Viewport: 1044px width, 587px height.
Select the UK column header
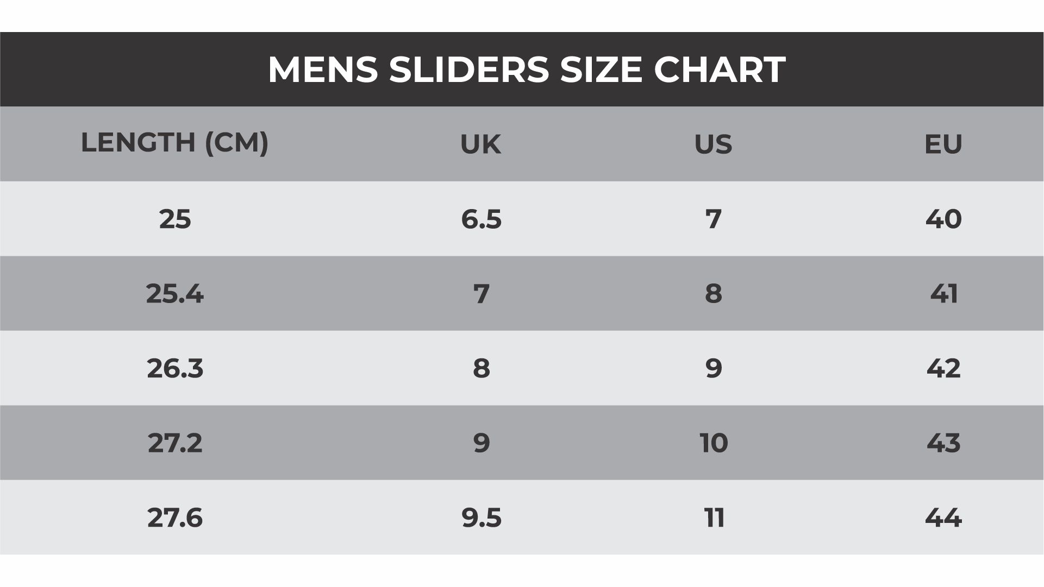[480, 144]
